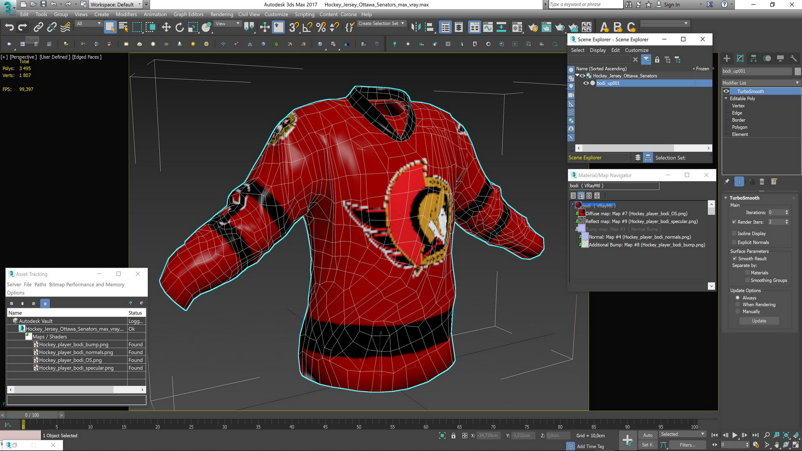Enable the Isoline Display checkbox
The image size is (802, 451).
pyautogui.click(x=734, y=233)
